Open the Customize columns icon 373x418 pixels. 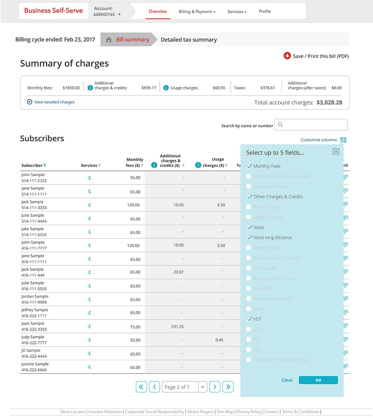tap(343, 140)
